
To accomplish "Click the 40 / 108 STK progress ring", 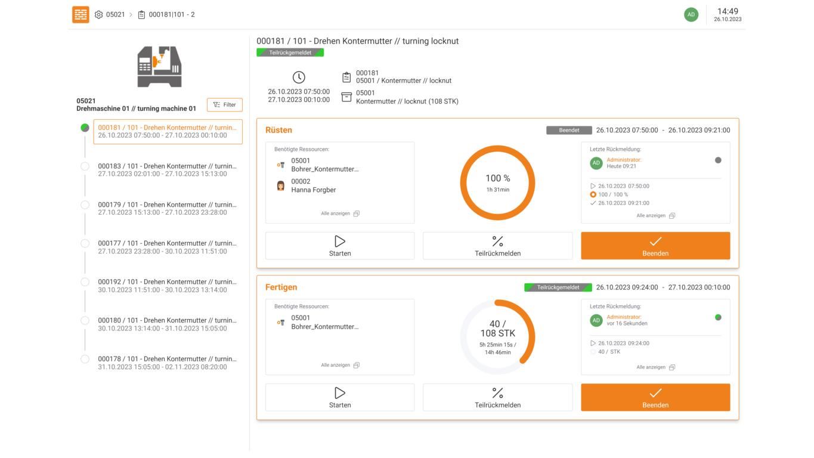I will [x=497, y=337].
